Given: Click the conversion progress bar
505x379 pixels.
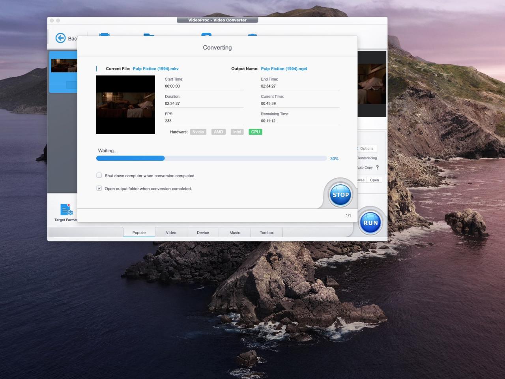Looking at the screenshot, I should coord(211,158).
